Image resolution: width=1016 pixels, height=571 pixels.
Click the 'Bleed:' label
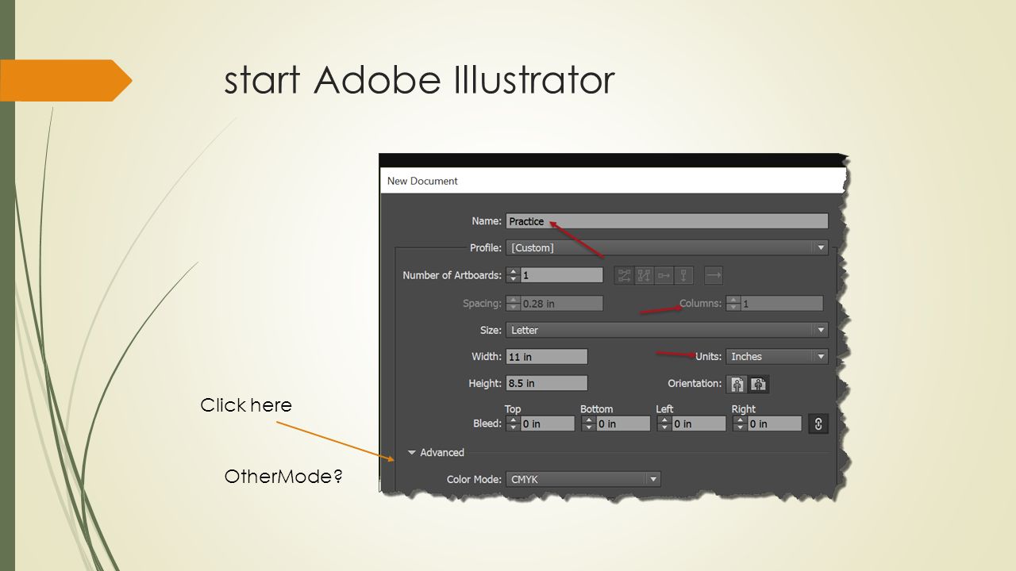[487, 423]
